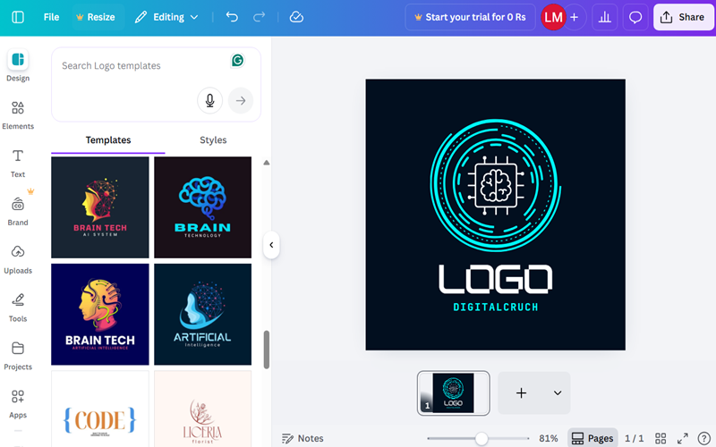Image resolution: width=716 pixels, height=447 pixels.
Task: Switch to the Styles tab
Action: click(x=213, y=140)
